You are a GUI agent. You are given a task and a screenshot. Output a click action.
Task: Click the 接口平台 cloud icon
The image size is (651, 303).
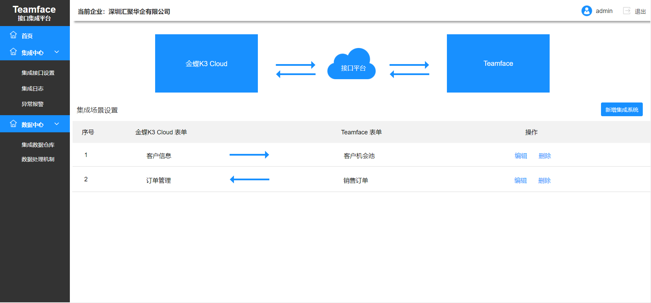point(352,64)
